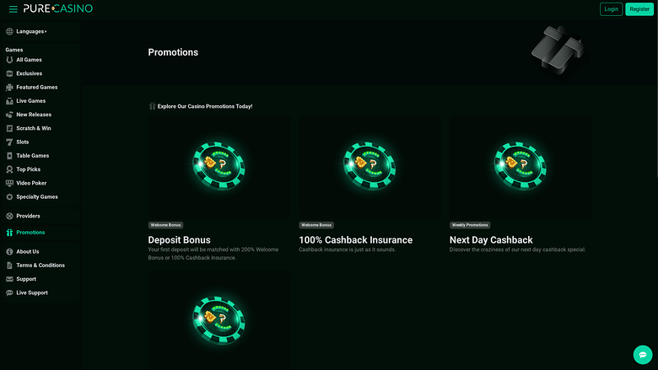
Task: Open the Exclusives menu item
Action: click(x=29, y=73)
